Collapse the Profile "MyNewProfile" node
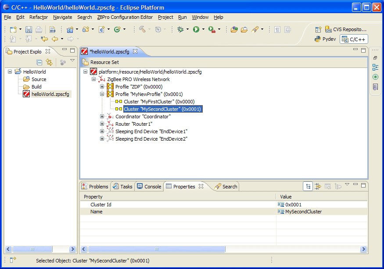 [102, 94]
